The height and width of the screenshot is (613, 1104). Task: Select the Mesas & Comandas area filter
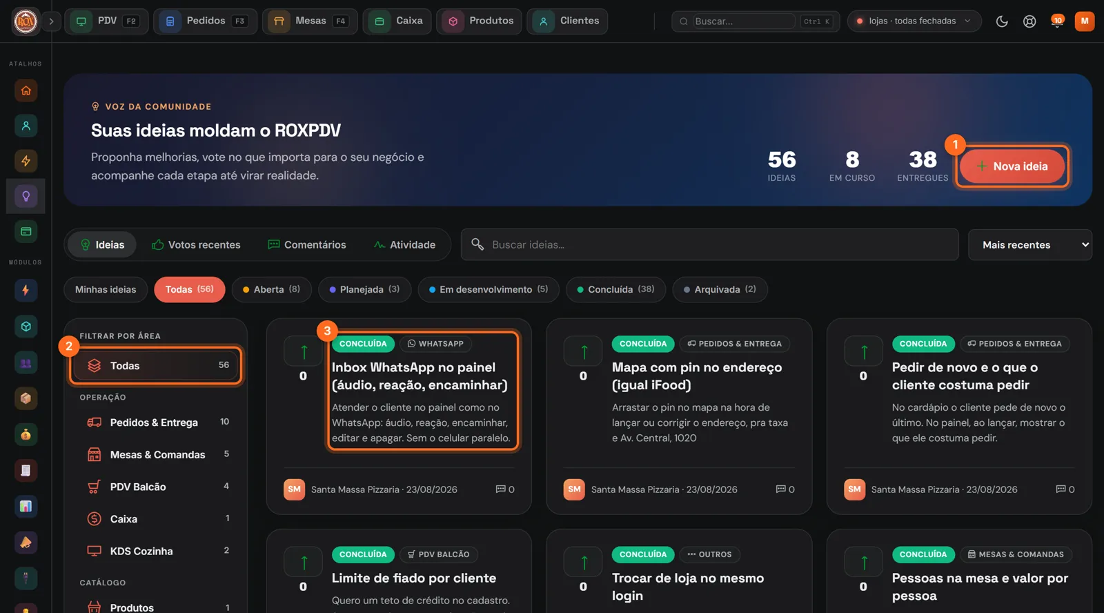coord(157,454)
